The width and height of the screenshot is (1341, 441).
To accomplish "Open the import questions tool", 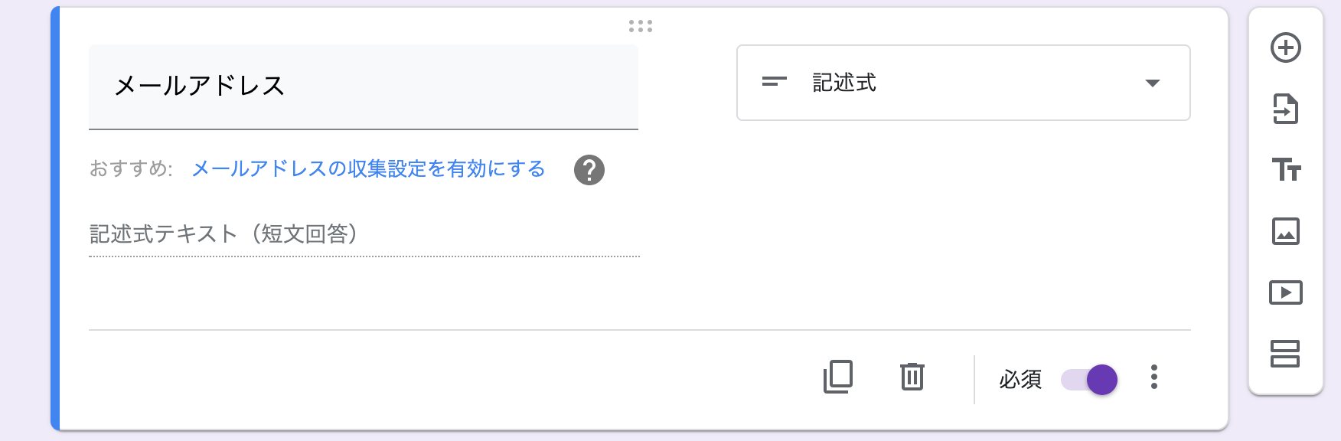I will click(1286, 109).
